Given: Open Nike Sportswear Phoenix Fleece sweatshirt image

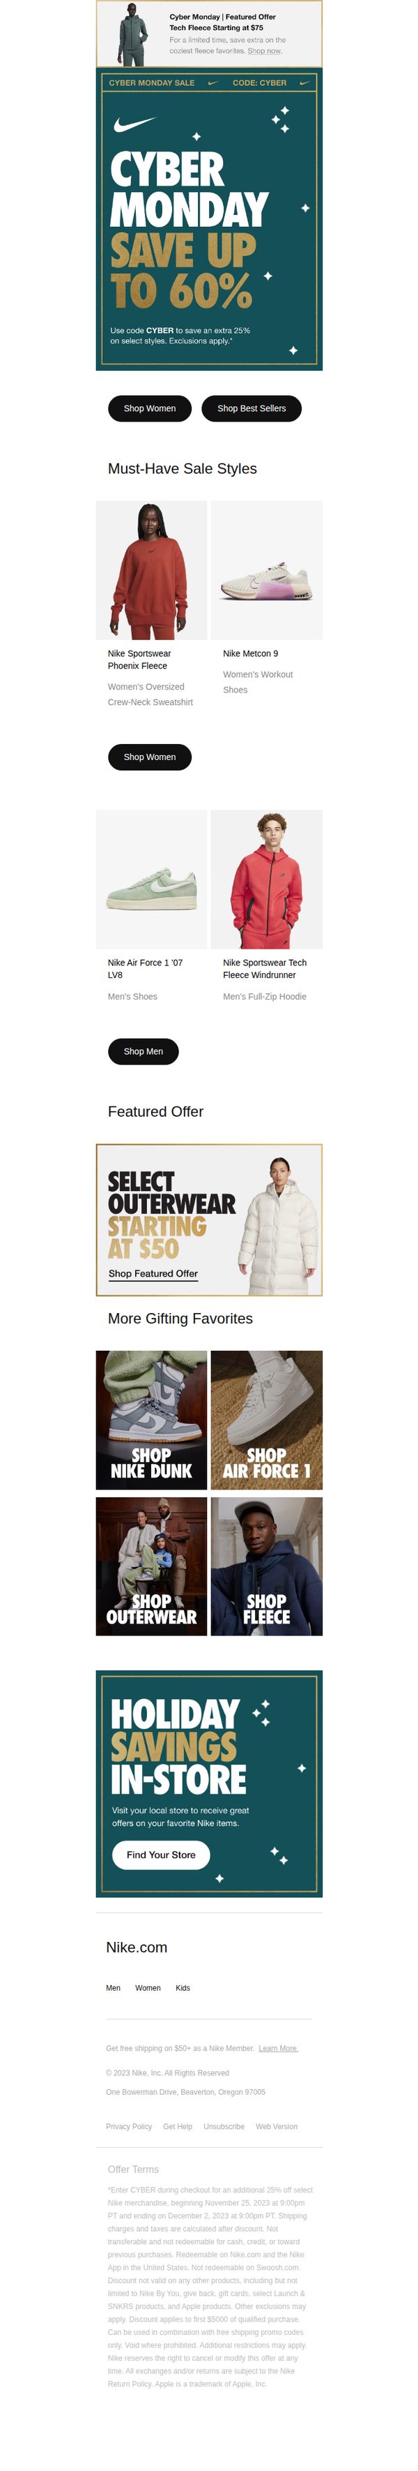Looking at the screenshot, I should [151, 570].
